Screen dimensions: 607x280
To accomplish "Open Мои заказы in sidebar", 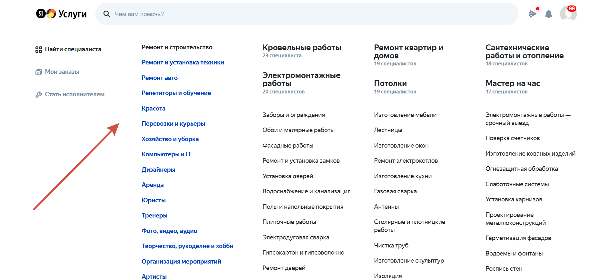I will (x=62, y=72).
